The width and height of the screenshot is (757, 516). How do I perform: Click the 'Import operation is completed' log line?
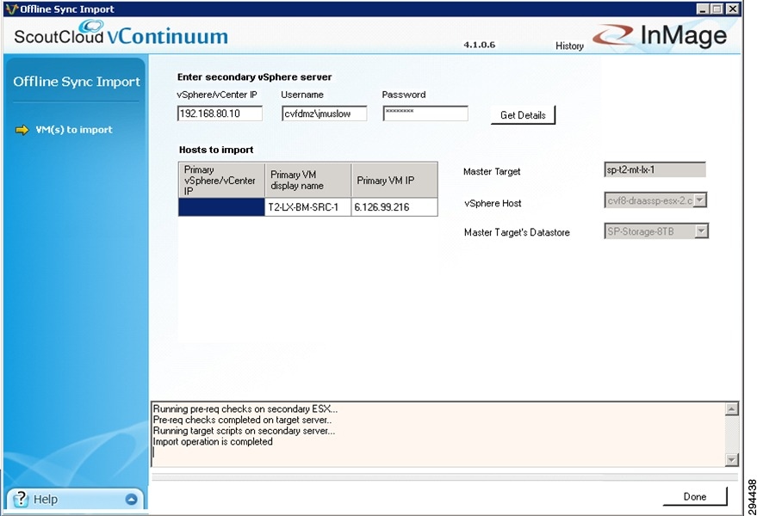point(213,442)
